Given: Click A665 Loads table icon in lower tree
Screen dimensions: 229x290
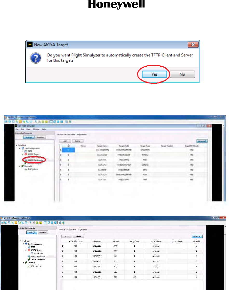Looking at the screenshot, I should coord(32,253).
